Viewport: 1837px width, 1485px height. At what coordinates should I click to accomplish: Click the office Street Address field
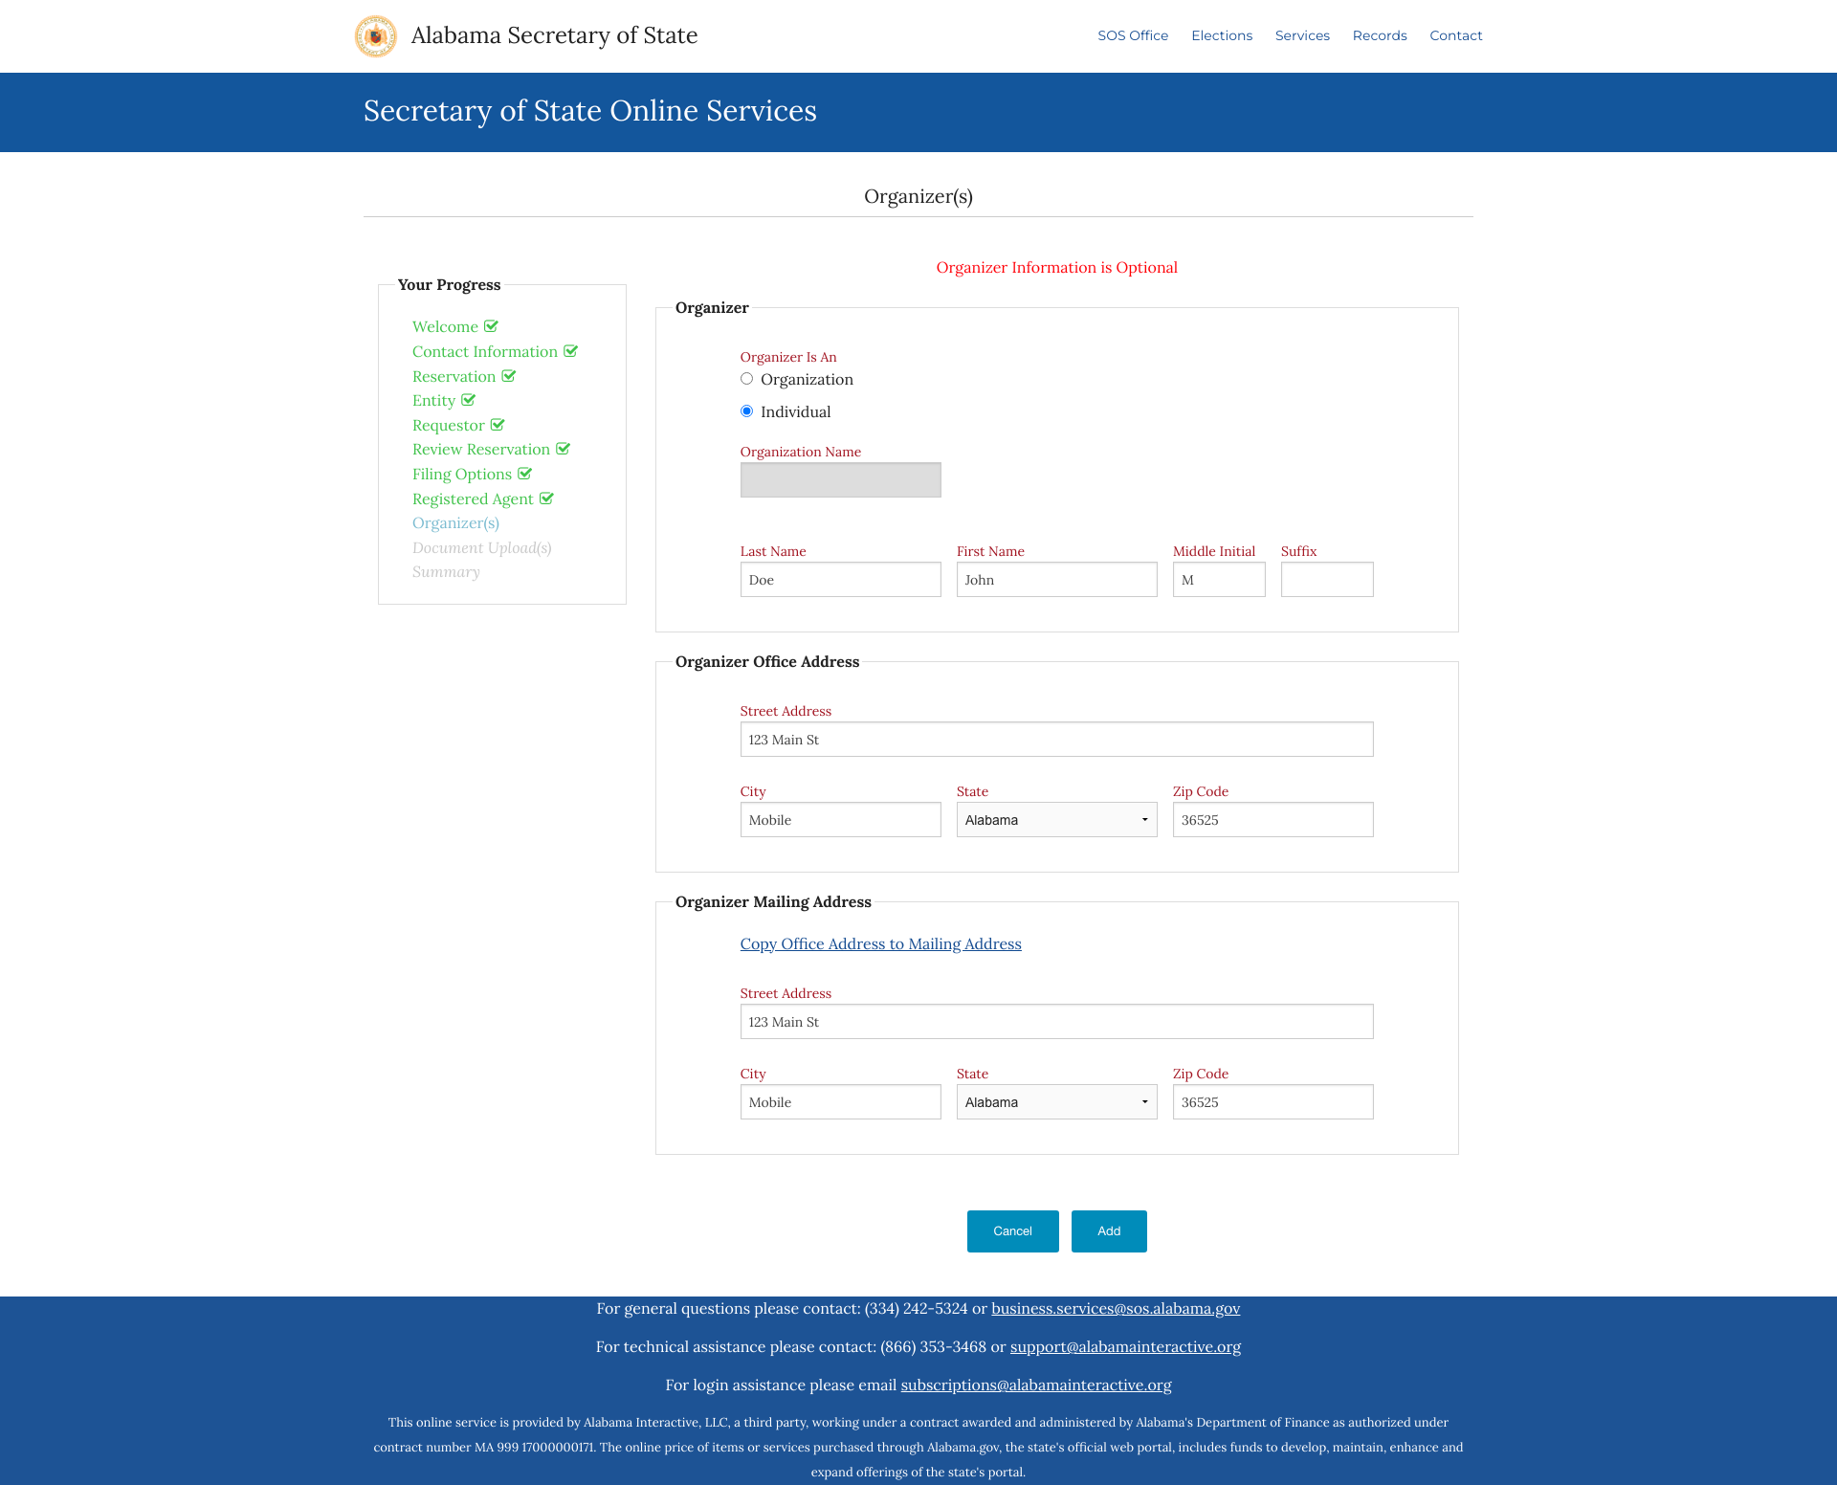coord(1056,740)
